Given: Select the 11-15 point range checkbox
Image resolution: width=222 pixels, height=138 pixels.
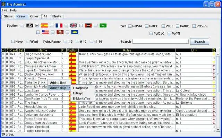Looking at the screenshot, I should tap(92, 42).
